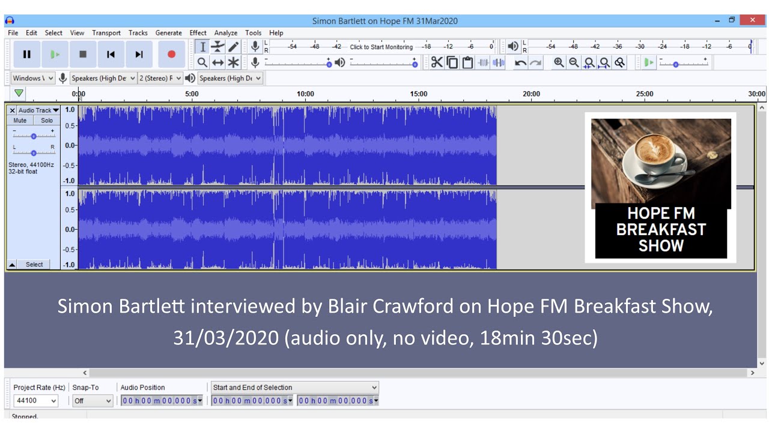Image resolution: width=769 pixels, height=432 pixels.
Task: Skip to end of the track
Action: pos(139,54)
